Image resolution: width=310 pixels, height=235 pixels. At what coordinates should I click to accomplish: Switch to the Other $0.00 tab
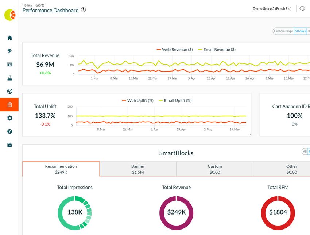[x=291, y=169]
